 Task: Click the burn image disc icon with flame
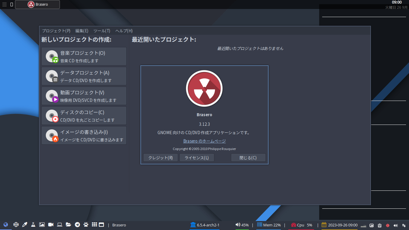click(x=52, y=135)
